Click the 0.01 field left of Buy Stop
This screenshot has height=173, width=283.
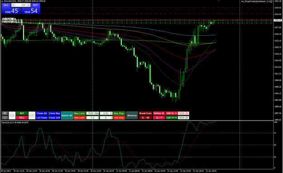[106, 113]
